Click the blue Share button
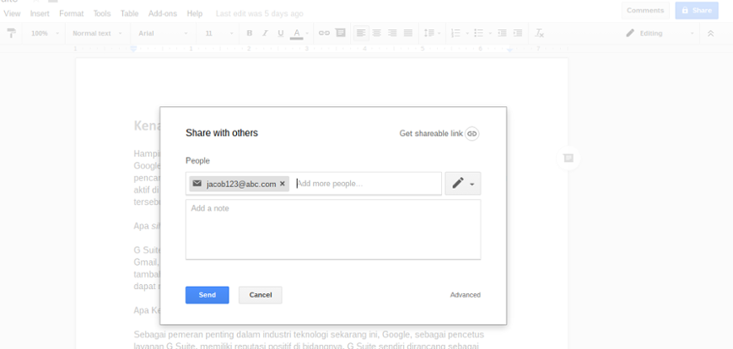This screenshot has height=349, width=733. 697,10
